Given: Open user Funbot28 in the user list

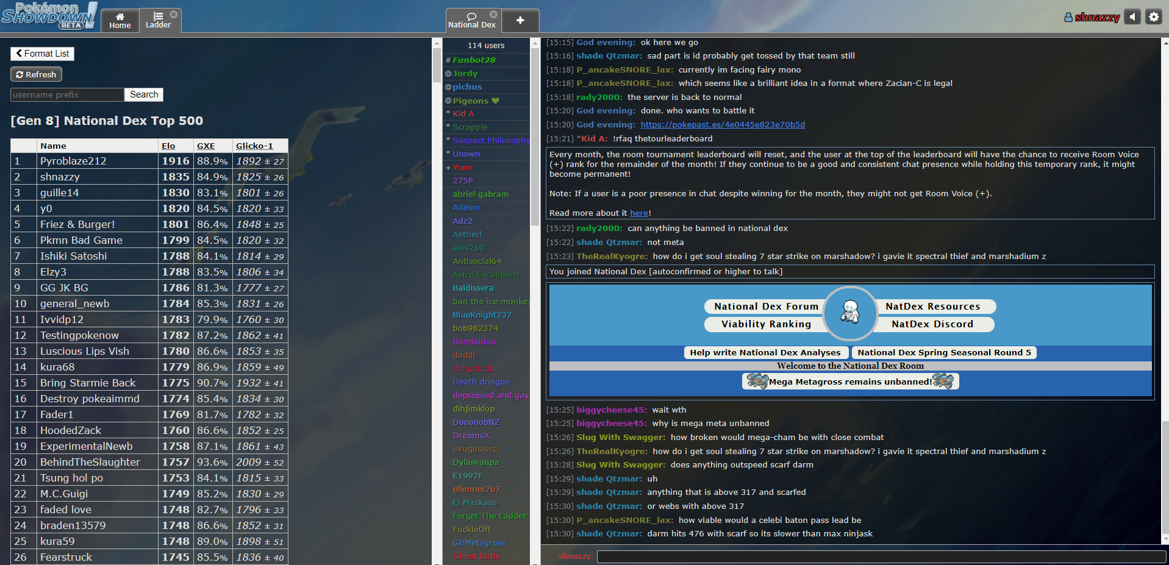Looking at the screenshot, I should point(486,60).
